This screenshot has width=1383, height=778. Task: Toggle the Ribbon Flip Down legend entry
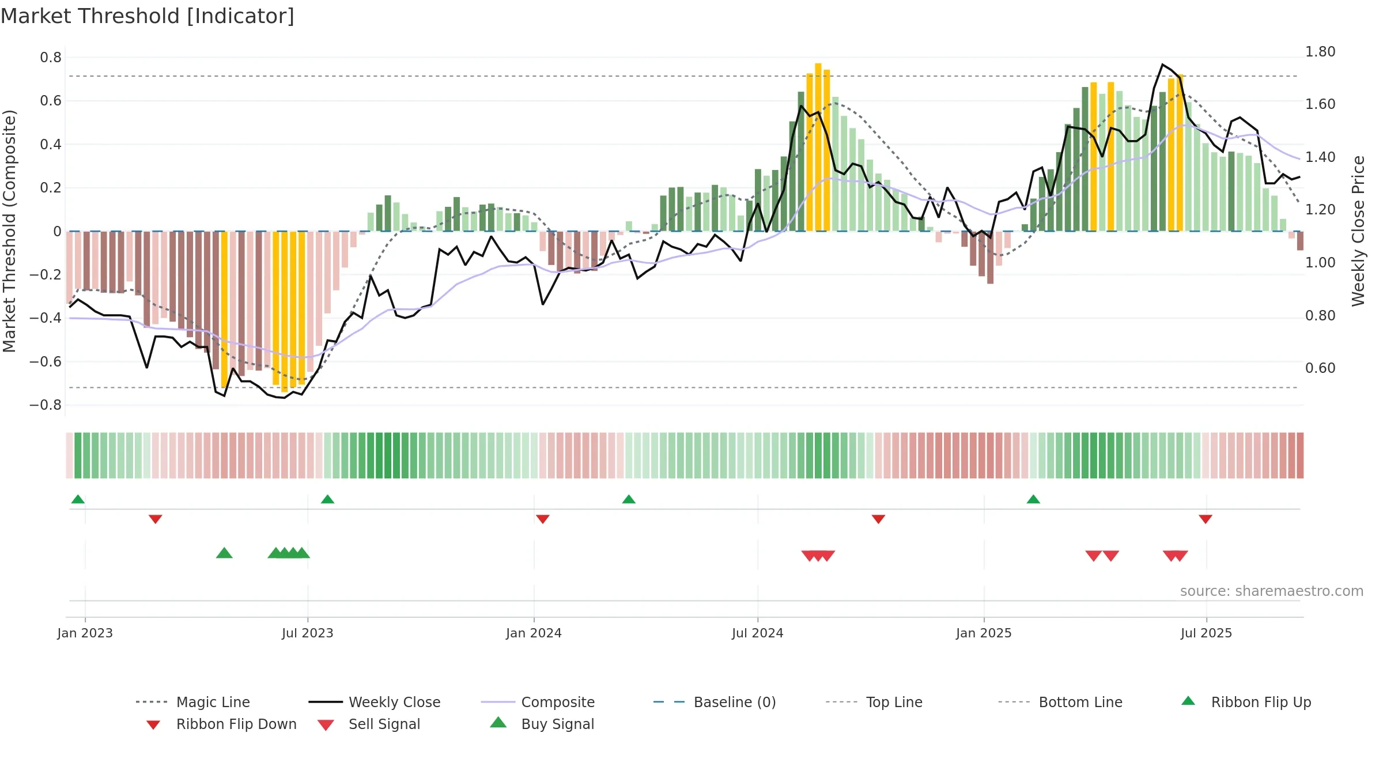pos(222,724)
